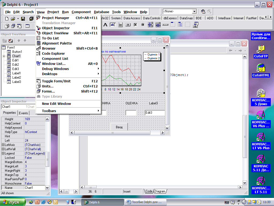
Task: Click the New file toolbar icon
Action: click(x=7, y=19)
